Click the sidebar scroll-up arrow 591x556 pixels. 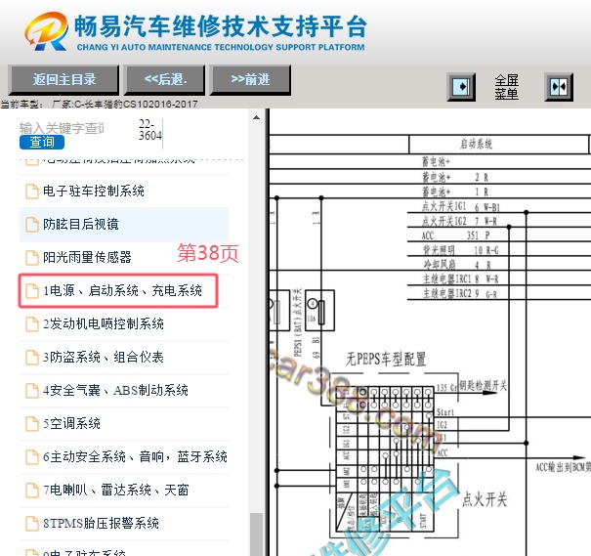click(x=256, y=117)
